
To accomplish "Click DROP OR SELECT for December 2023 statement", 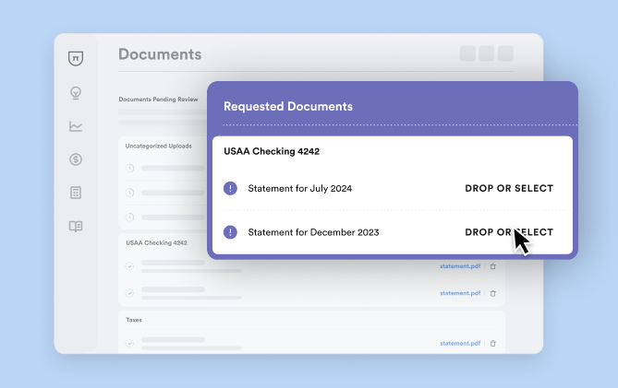I will click(x=508, y=232).
